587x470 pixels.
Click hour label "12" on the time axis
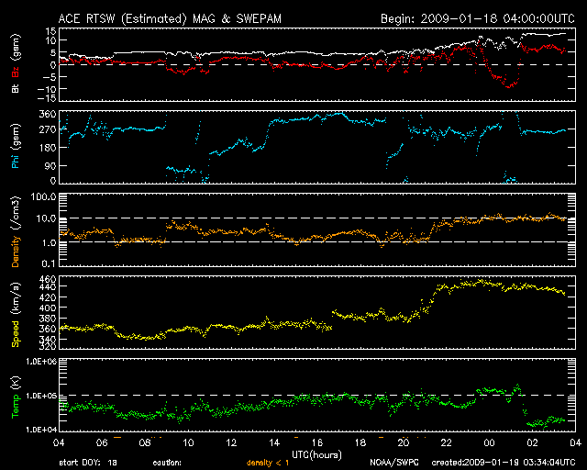pyautogui.click(x=231, y=442)
